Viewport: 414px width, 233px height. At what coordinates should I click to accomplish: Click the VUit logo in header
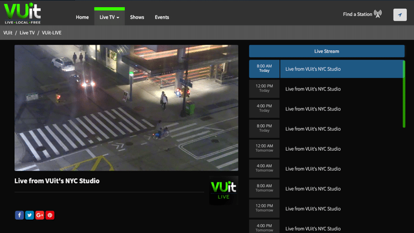pyautogui.click(x=22, y=13)
